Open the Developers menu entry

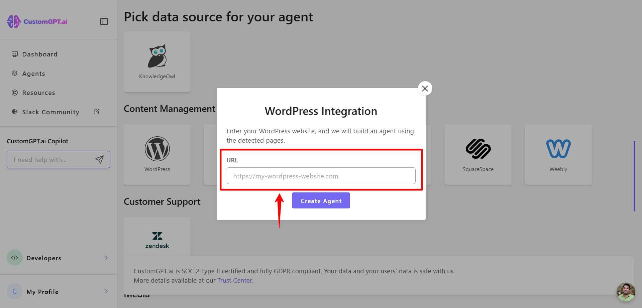58,258
